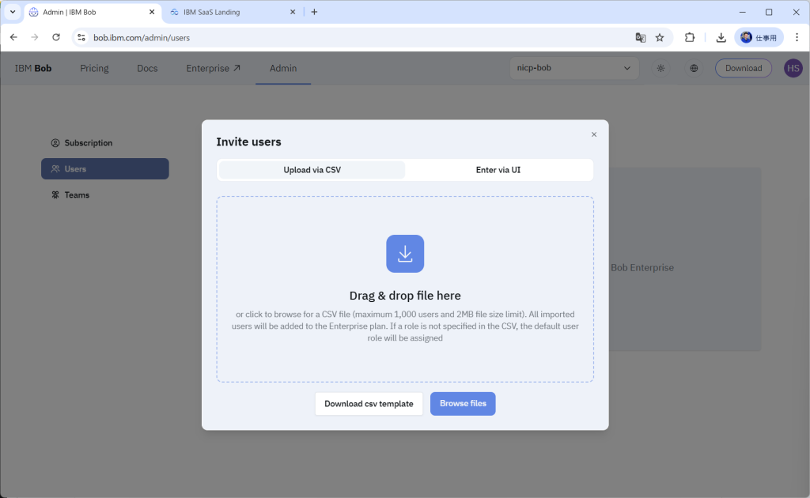This screenshot has height=498, width=810.
Task: Close the Admin | IBM Bob tab
Action: (x=152, y=12)
